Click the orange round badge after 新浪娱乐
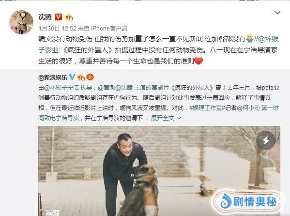Viewport: 290px width, 216px height. [x=90, y=77]
